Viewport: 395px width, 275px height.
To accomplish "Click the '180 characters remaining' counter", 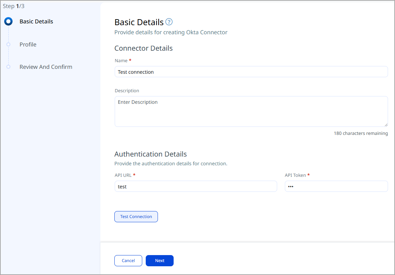I will (x=361, y=133).
